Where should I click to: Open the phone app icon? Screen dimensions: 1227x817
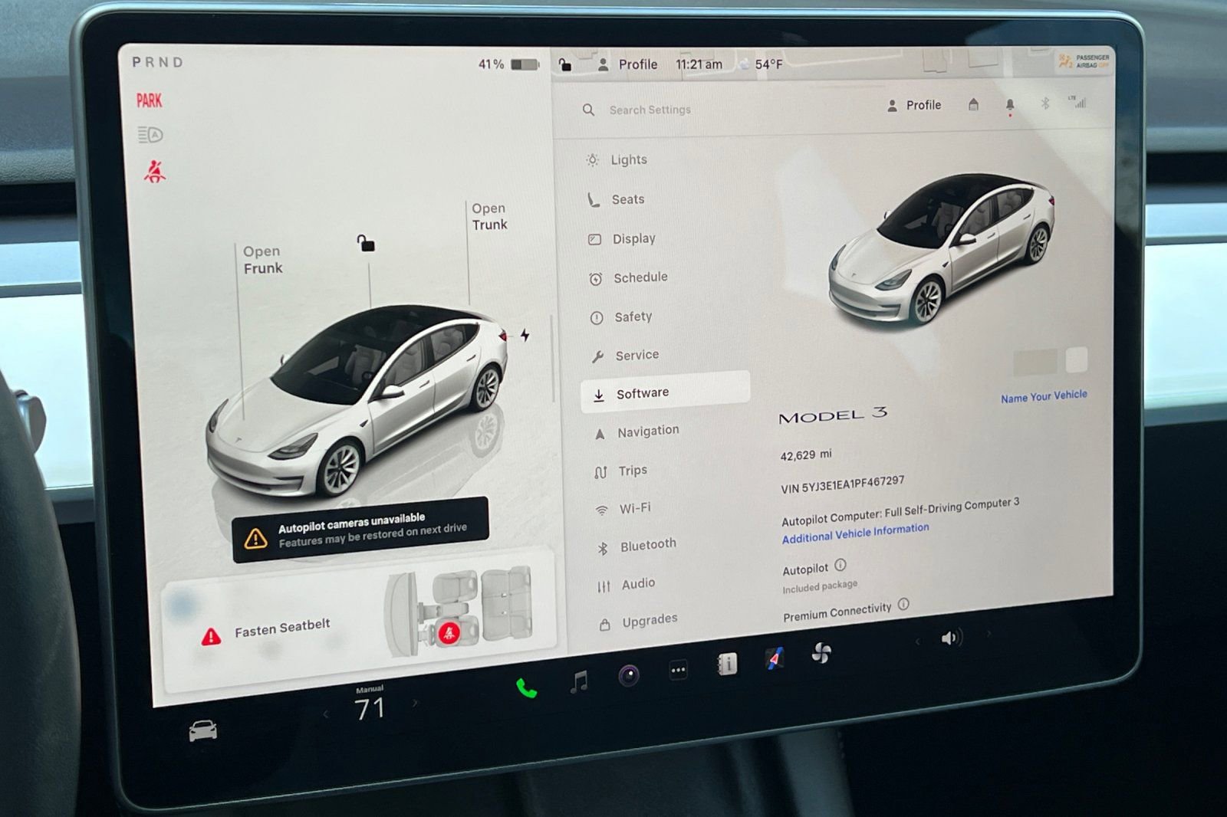(x=526, y=687)
